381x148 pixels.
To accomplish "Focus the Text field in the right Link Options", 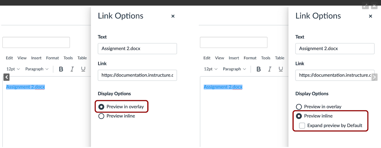I will coord(335,49).
